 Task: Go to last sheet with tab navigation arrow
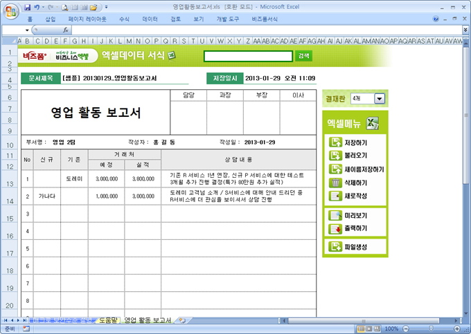coord(24,320)
